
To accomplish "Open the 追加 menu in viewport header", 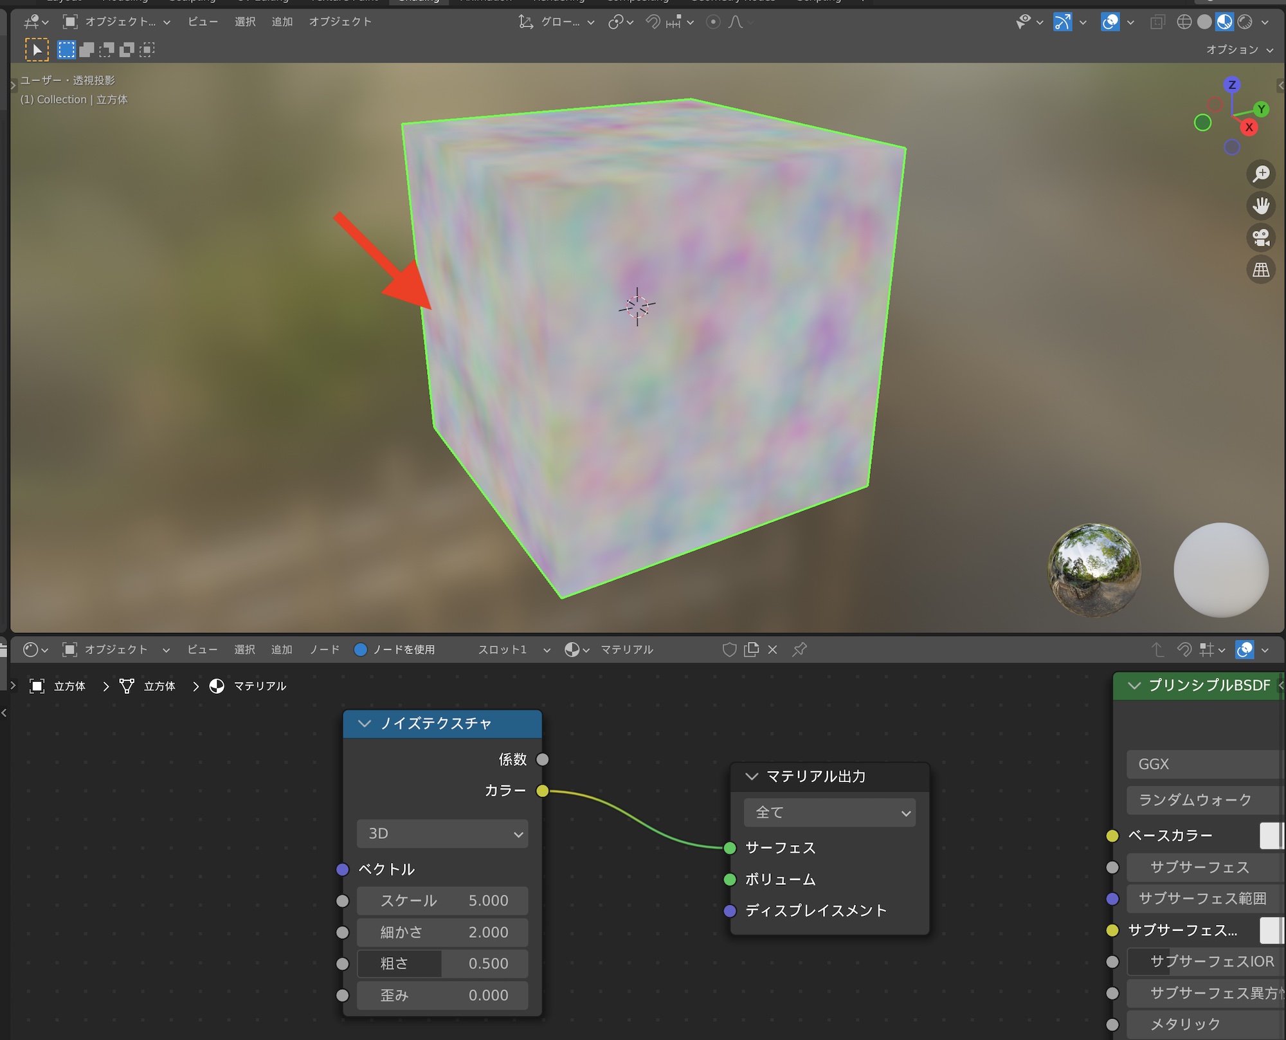I will pos(282,22).
